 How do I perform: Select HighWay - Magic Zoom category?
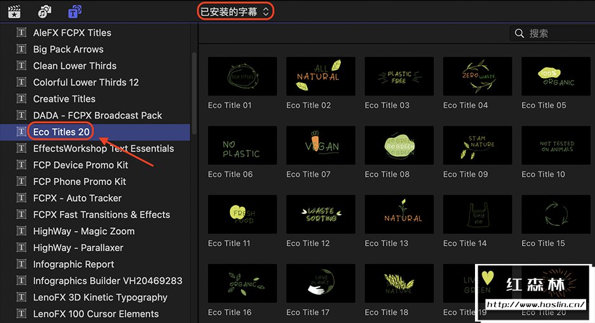click(95, 231)
